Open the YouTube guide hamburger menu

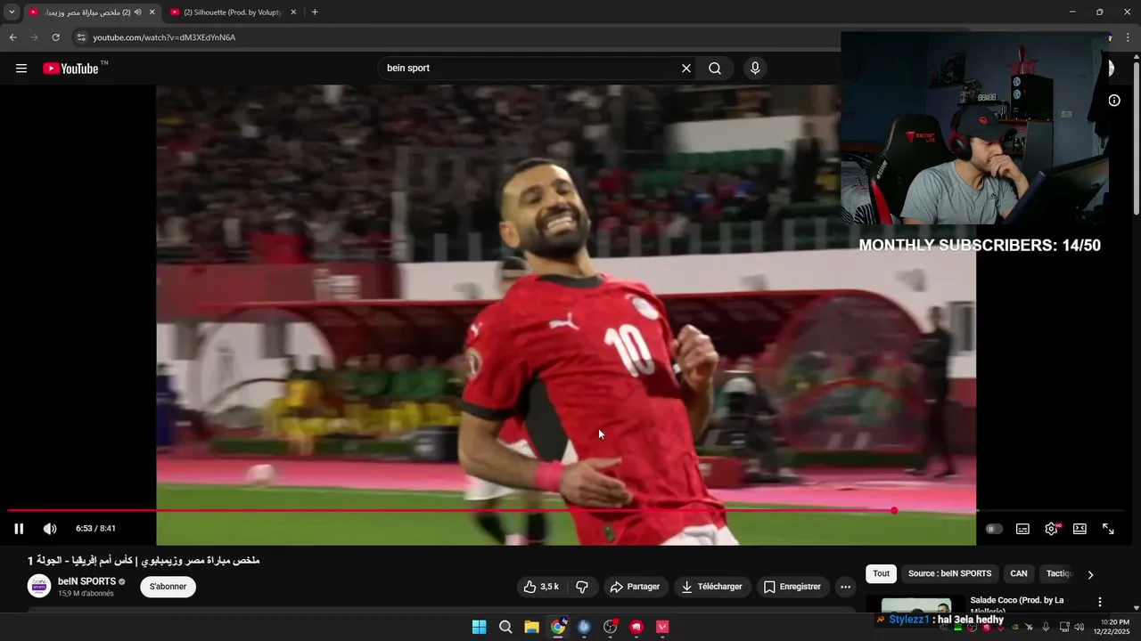pyautogui.click(x=21, y=69)
